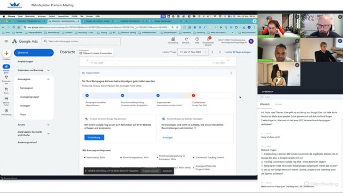Reload the page in Chrome toolbar

(x=14, y=27)
